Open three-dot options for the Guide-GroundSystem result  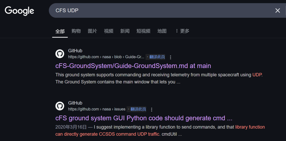(171, 57)
